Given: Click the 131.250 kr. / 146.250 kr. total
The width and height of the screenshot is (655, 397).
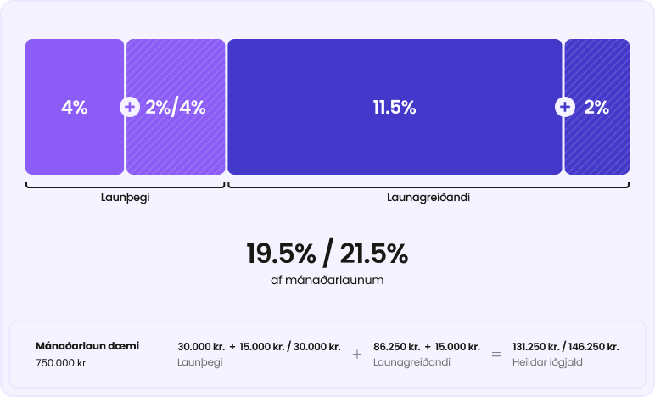Looking at the screenshot, I should [566, 346].
